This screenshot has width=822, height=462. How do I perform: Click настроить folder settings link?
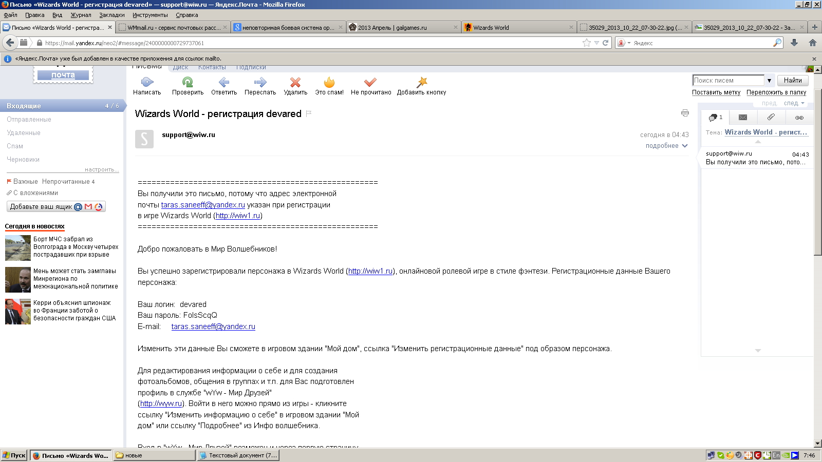[102, 169]
